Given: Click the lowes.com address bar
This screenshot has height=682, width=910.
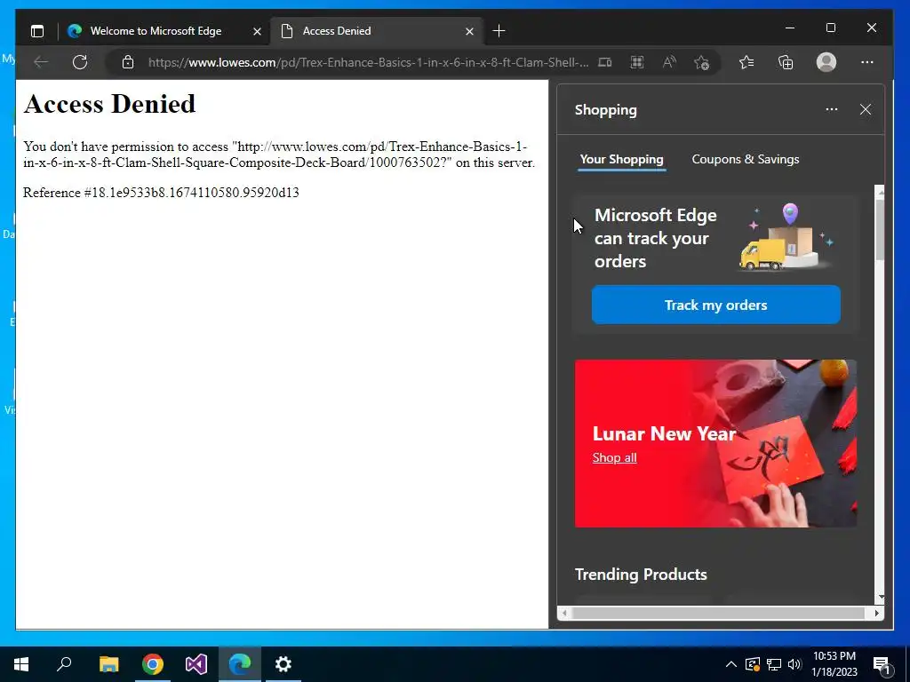Looking at the screenshot, I should tap(368, 63).
